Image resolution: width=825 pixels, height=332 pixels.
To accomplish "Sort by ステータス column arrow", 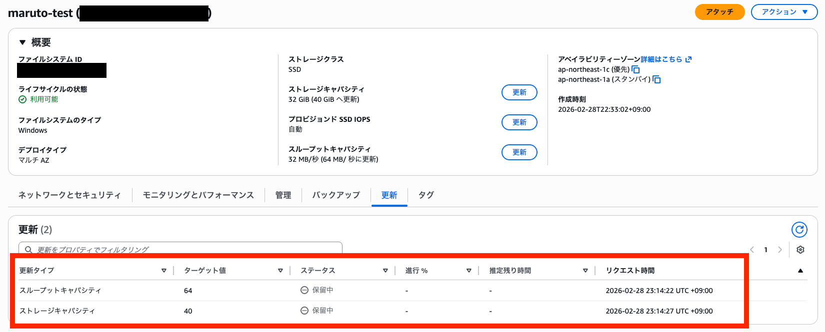I will pyautogui.click(x=385, y=271).
